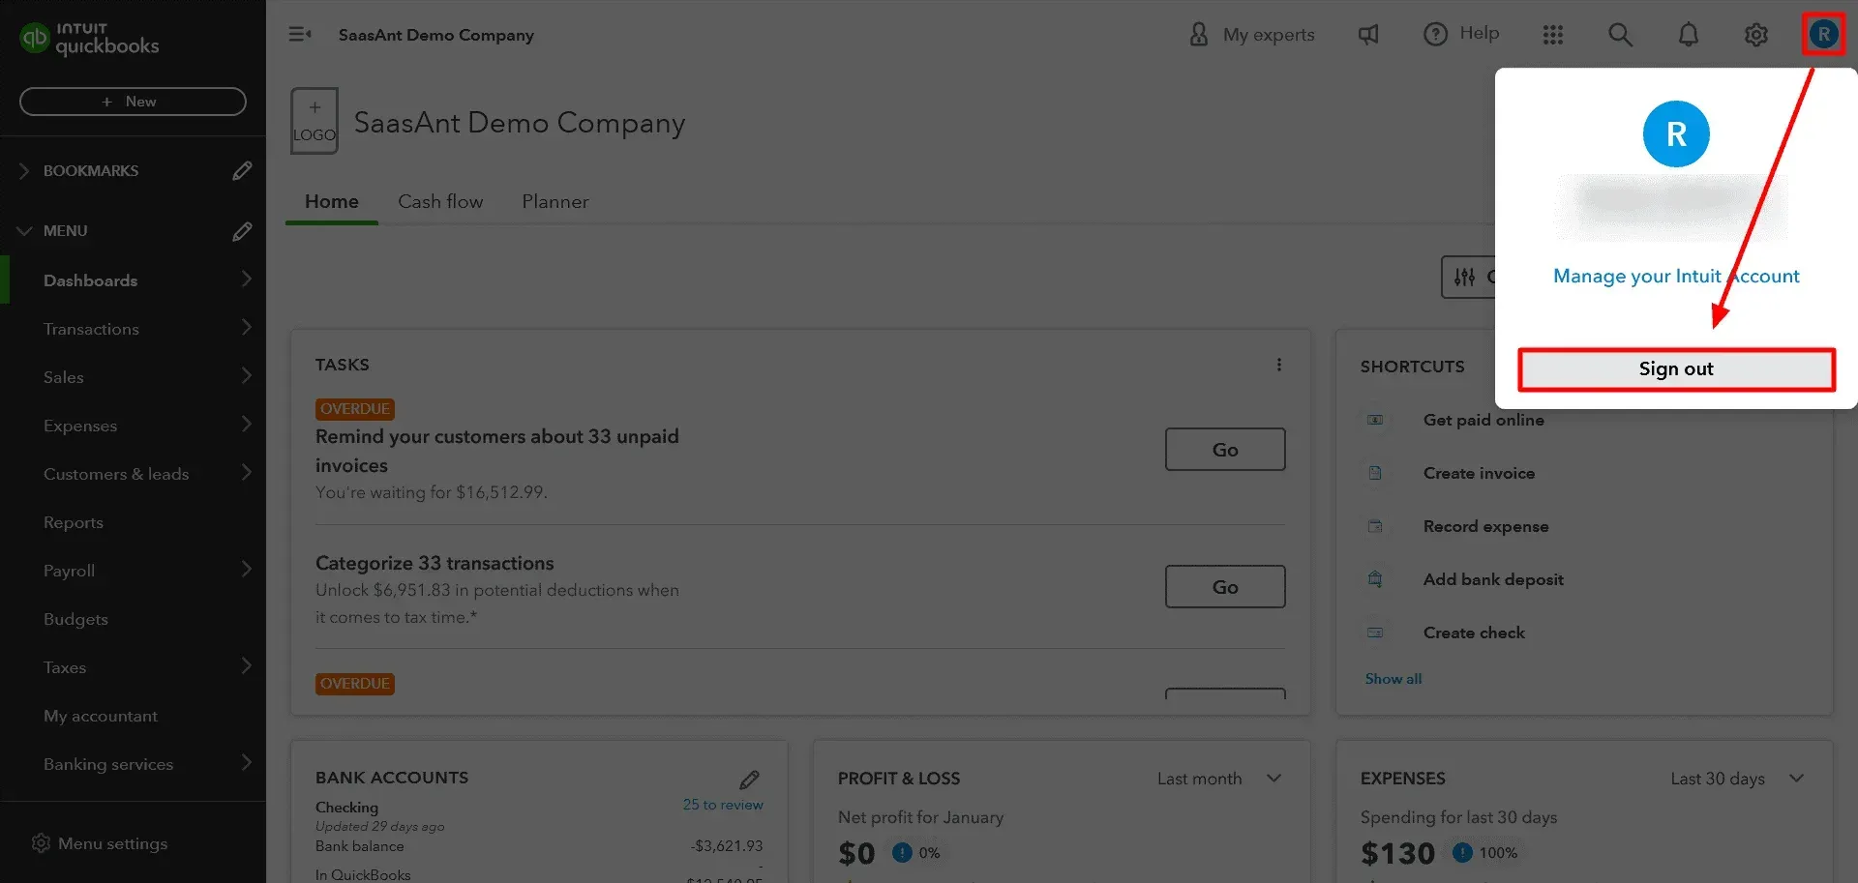Image resolution: width=1858 pixels, height=883 pixels.
Task: Open Expenses Last 30 days dropdown
Action: click(1737, 779)
